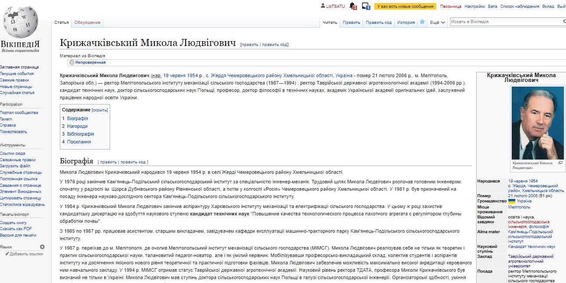Open Свежие правки in sidebar
566x283 pixels.
coord(14,80)
